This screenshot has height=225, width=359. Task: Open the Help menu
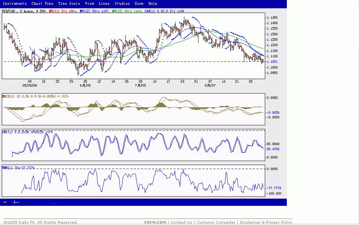153,4
